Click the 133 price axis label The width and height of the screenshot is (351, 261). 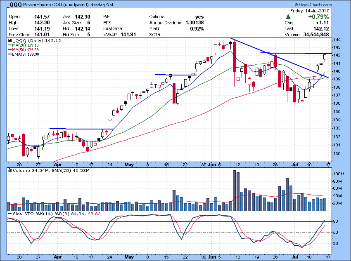337,128
